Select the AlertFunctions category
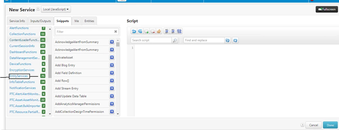 pos(19,28)
